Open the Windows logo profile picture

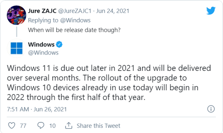[16, 48]
